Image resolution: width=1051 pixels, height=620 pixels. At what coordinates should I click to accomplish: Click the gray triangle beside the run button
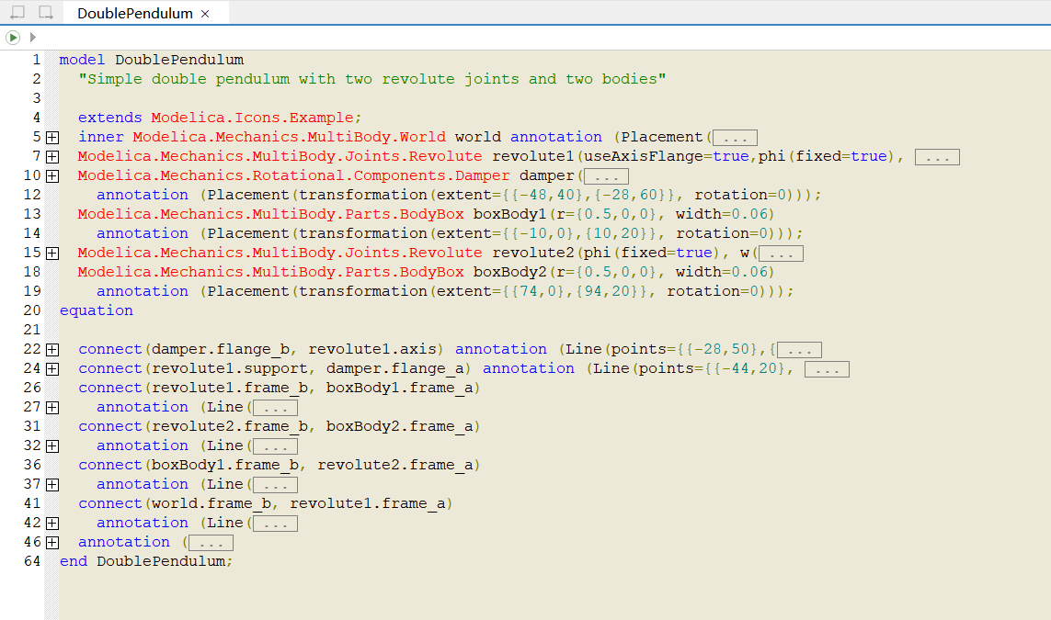coord(33,38)
